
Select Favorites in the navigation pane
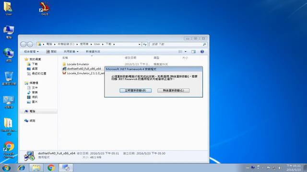click(x=33, y=59)
